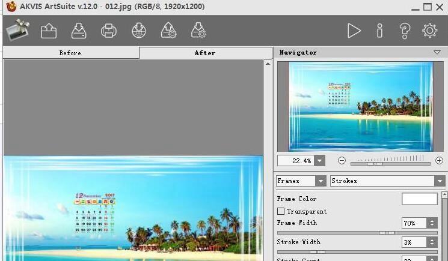Click the image view scroll up arrow
Image resolution: width=448 pixels, height=261 pixels.
pyautogui.click(x=268, y=64)
